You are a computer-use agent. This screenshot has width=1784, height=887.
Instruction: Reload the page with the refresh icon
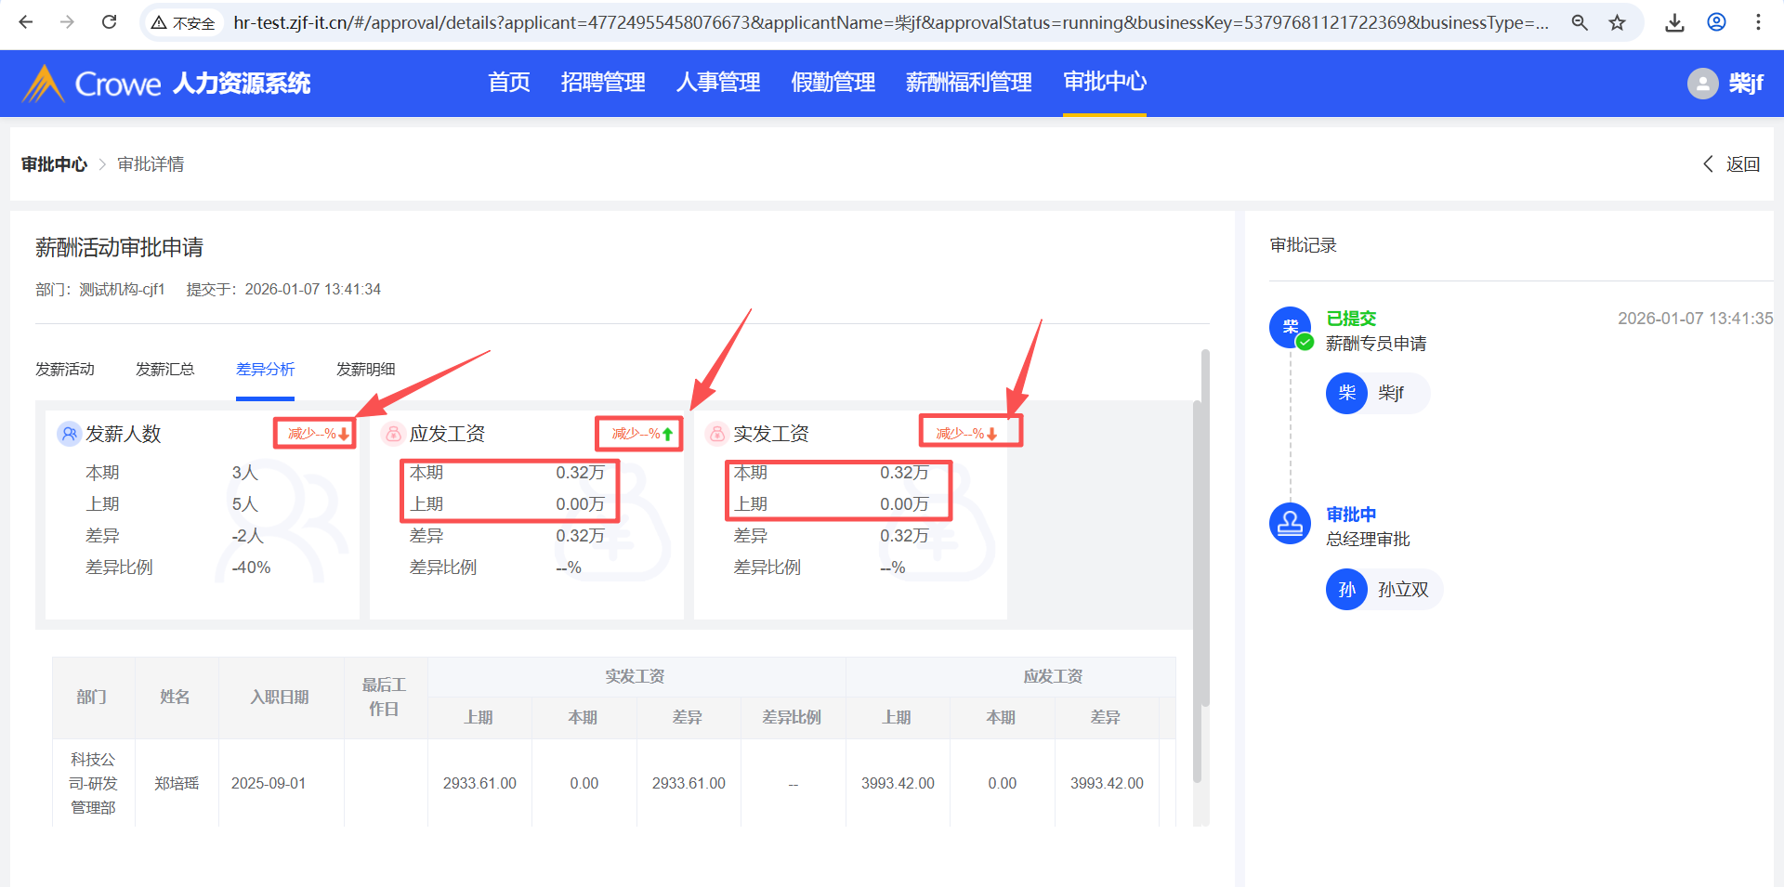pos(109,22)
